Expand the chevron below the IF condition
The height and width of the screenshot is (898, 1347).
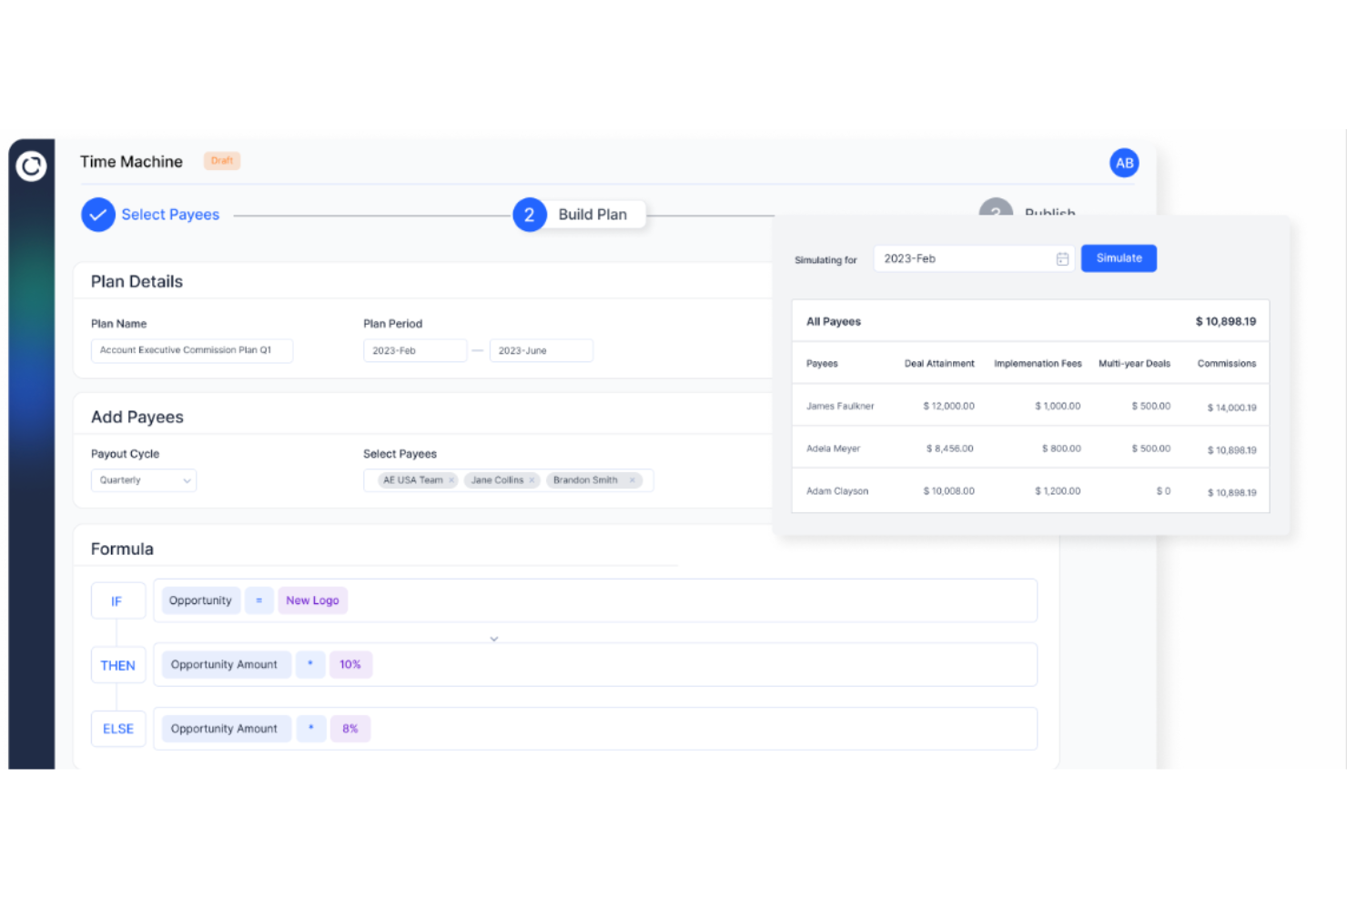(x=494, y=638)
